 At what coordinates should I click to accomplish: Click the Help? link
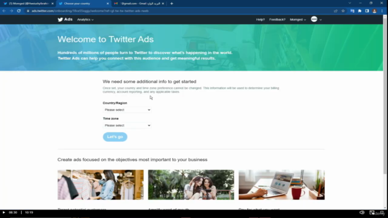260,19
